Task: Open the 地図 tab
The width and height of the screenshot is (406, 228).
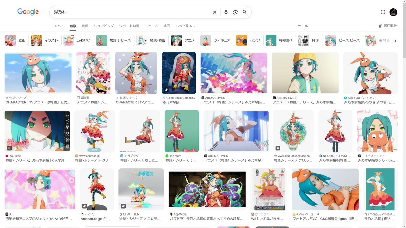Action: (x=167, y=26)
